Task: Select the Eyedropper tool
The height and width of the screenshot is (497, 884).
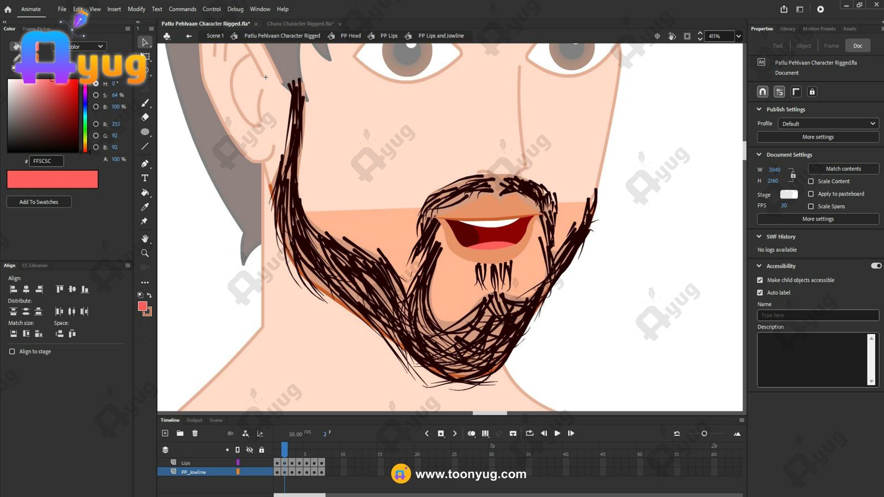Action: [145, 207]
